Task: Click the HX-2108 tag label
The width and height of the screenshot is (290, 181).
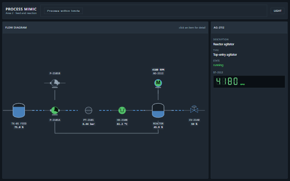Action: tap(122, 120)
